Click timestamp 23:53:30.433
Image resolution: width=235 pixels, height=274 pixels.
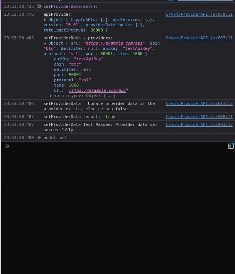pyautogui.click(x=19, y=6)
